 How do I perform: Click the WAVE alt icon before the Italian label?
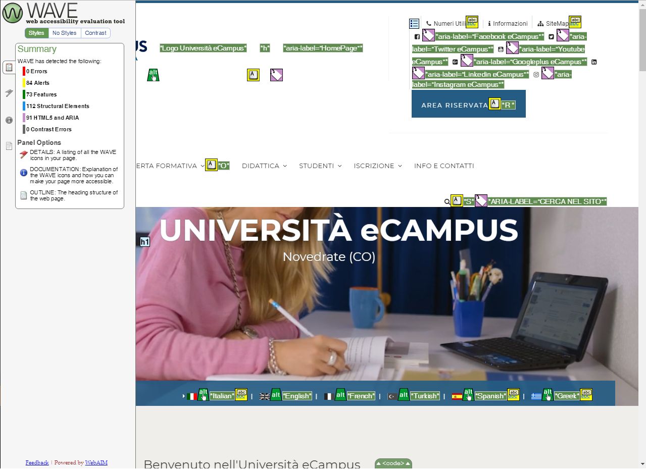[x=203, y=395]
